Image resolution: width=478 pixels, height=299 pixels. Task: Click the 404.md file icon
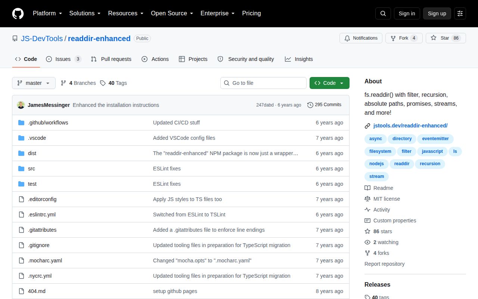[21, 291]
